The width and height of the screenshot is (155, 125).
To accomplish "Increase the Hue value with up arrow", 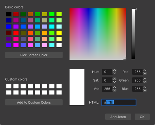I will [x=114, y=70].
